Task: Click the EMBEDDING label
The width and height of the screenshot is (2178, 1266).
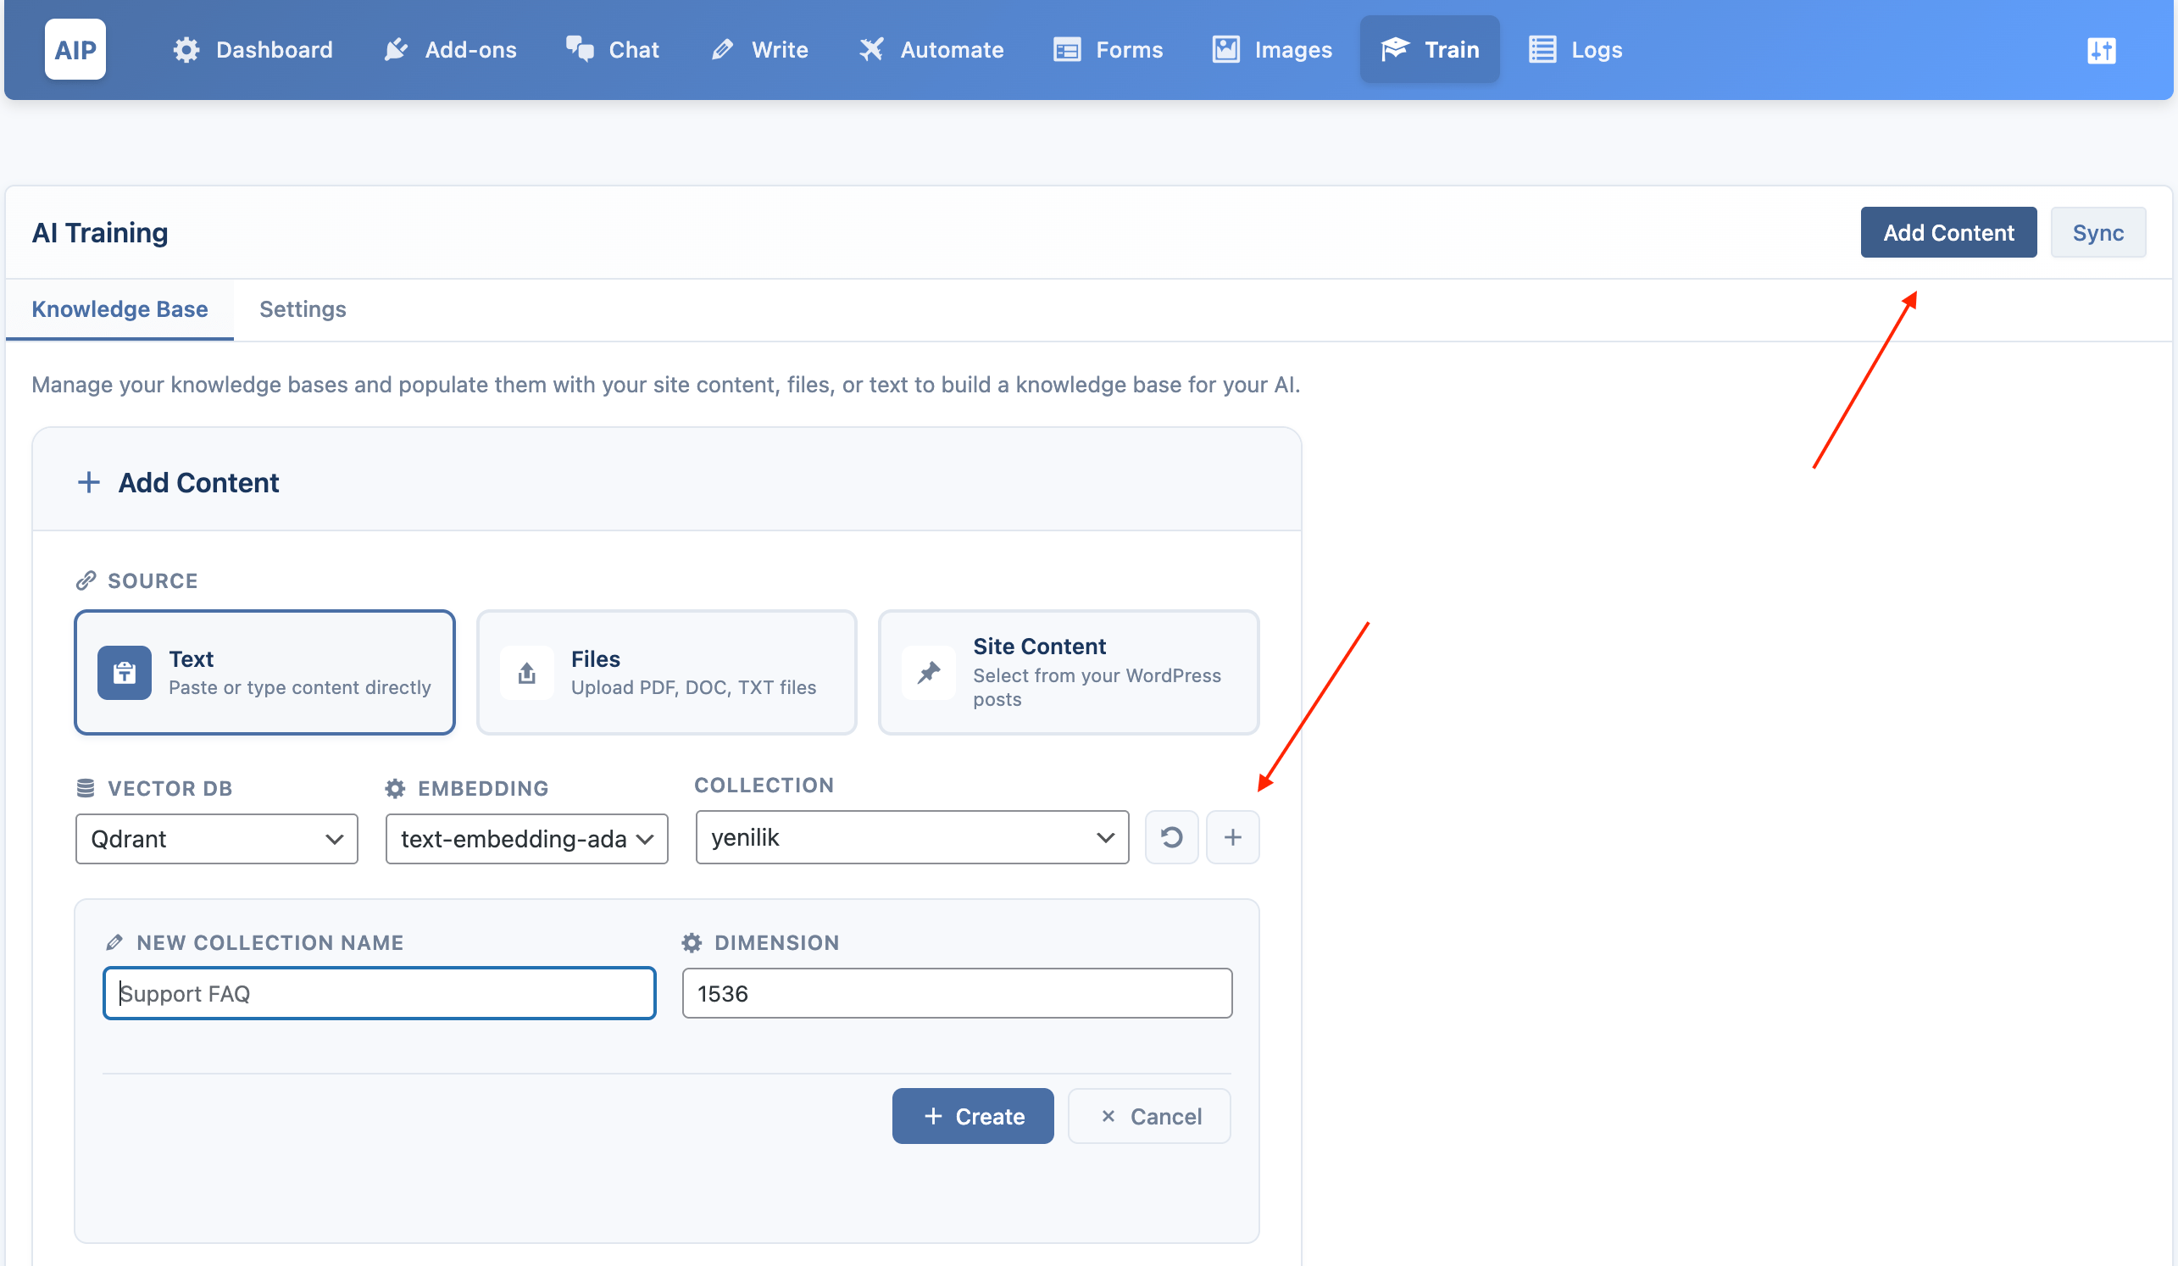Action: (482, 788)
